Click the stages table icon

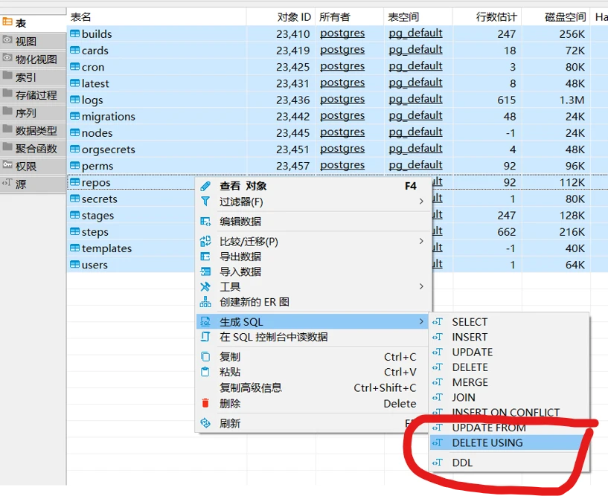[x=74, y=215]
